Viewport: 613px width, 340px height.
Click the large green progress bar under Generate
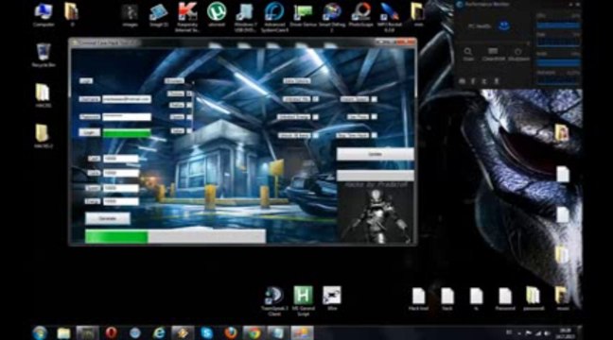coord(175,236)
